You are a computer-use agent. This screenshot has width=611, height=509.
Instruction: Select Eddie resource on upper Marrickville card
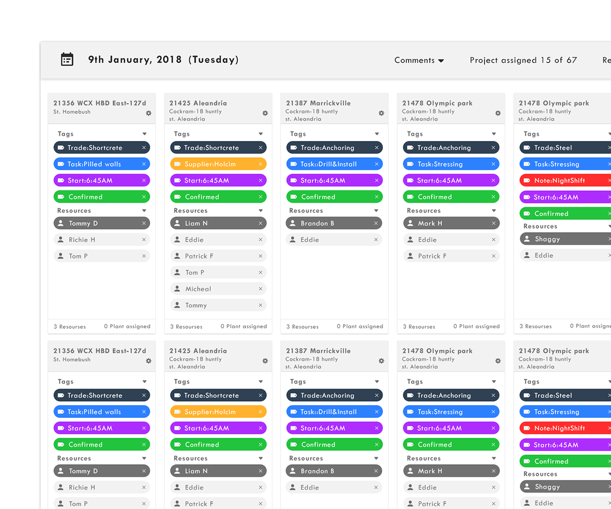(x=334, y=240)
